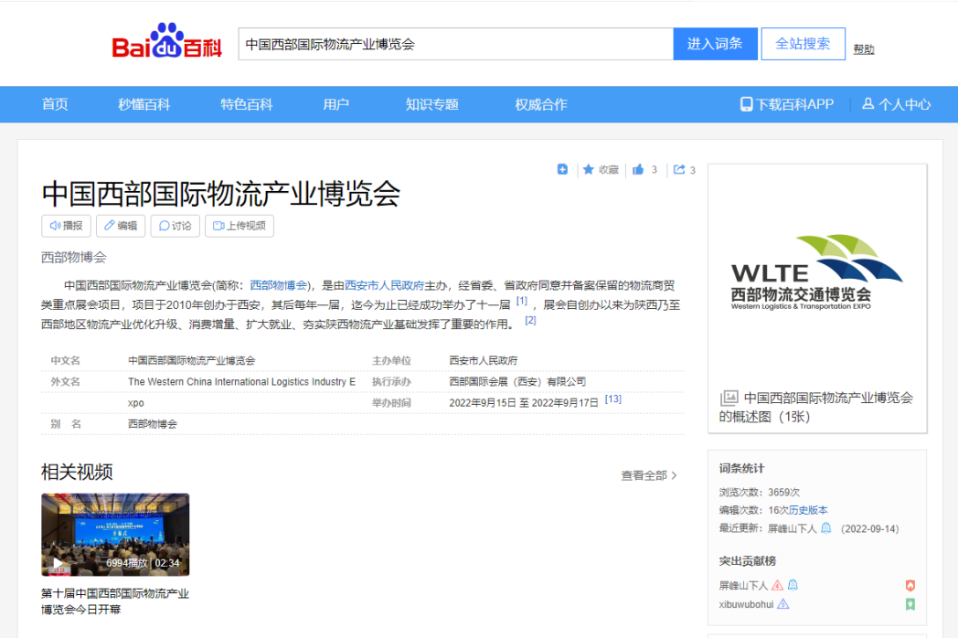The height and width of the screenshot is (638, 958).
Task: Click the blue badge beside 屏峰山下人 in 突出贡献榜
Action: [x=793, y=585]
